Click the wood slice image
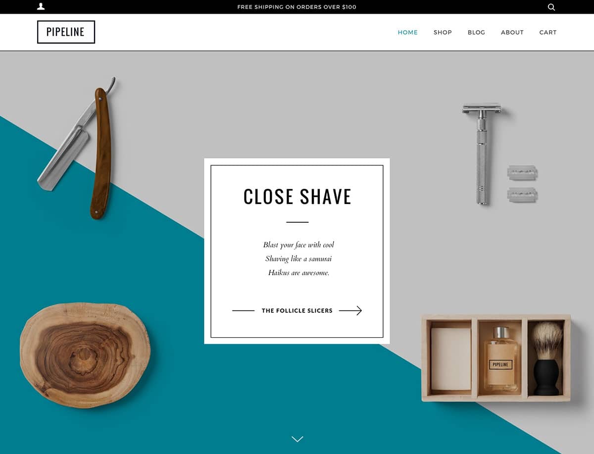This screenshot has height=454, width=594. click(x=85, y=355)
